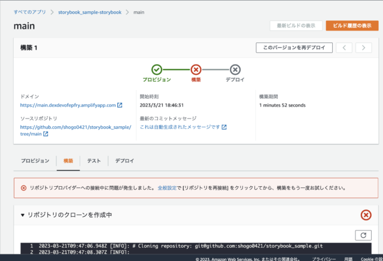Click the green プロビジョン check step icon
Screen dimensions: 383x261
click(x=157, y=69)
